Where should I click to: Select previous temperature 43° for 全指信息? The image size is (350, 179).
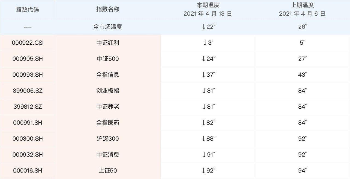(x=302, y=75)
